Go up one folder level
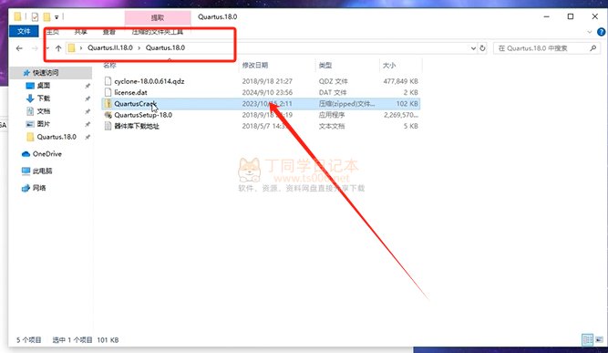 tap(58, 48)
